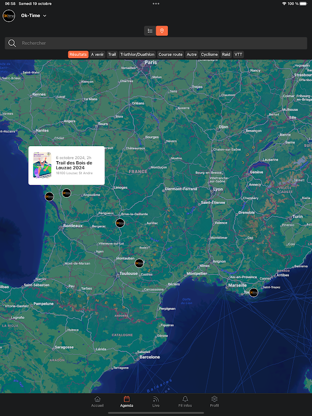The image size is (312, 416).
Task: Filter events by VTT
Action: pyautogui.click(x=238, y=55)
